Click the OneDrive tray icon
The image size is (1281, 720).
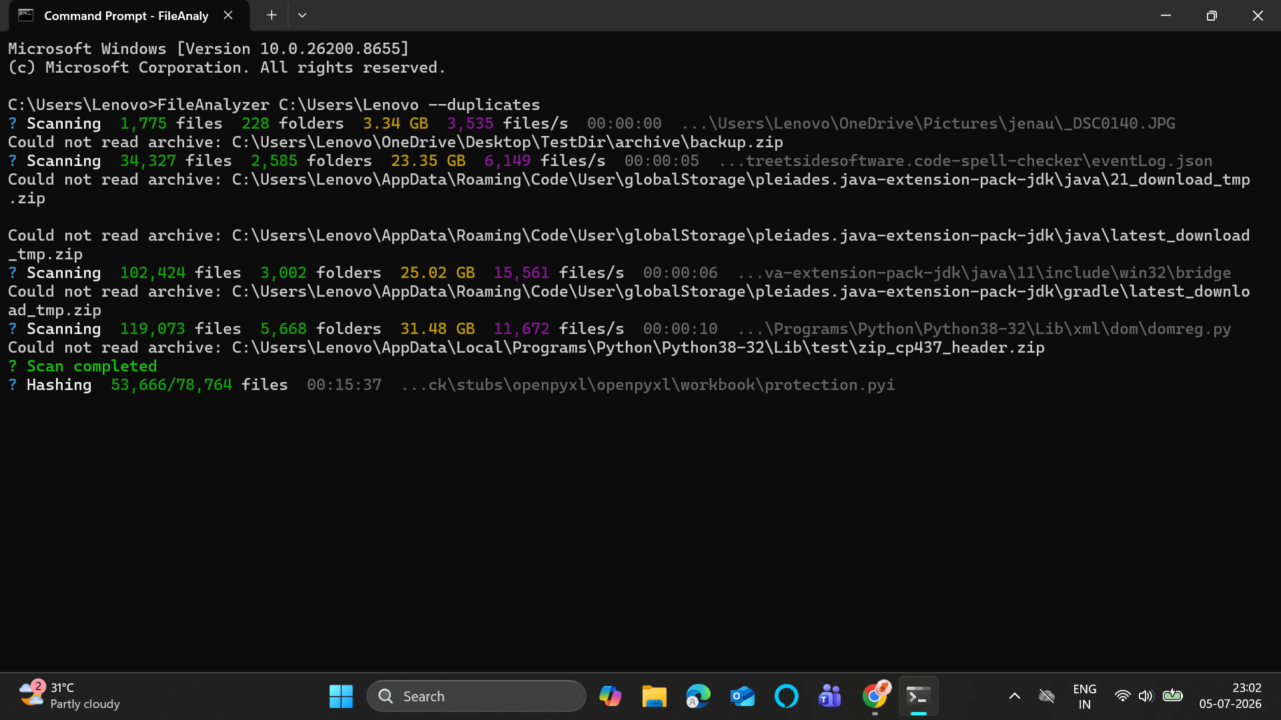pyautogui.click(x=1047, y=696)
